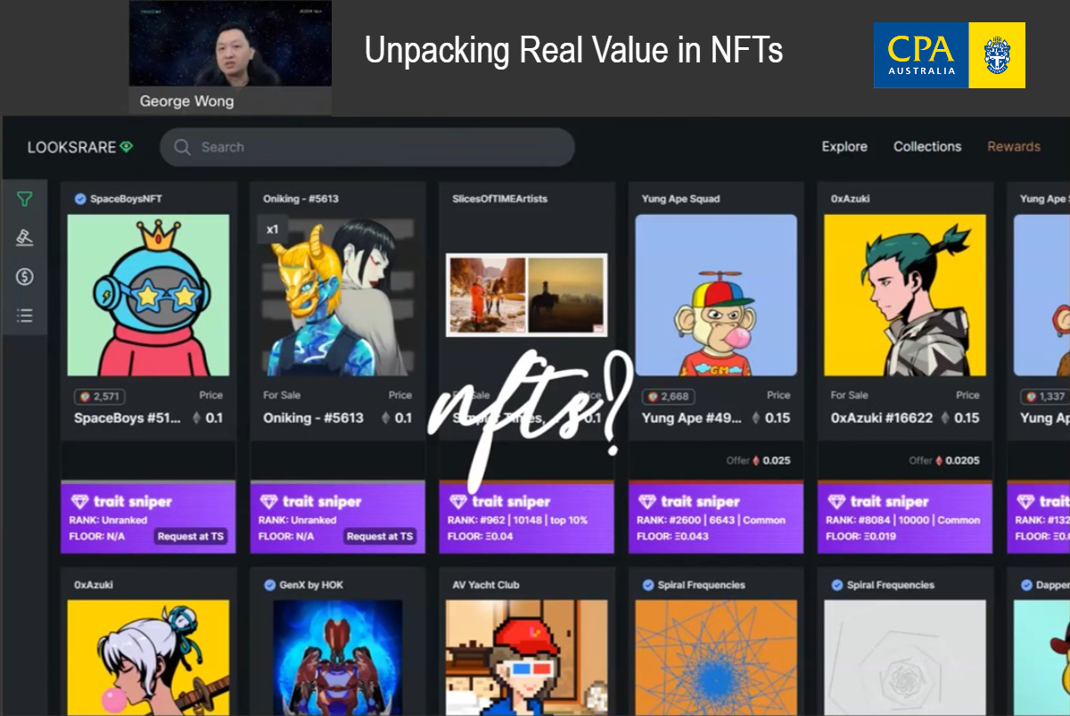Click the CPA Australia logo

950,55
